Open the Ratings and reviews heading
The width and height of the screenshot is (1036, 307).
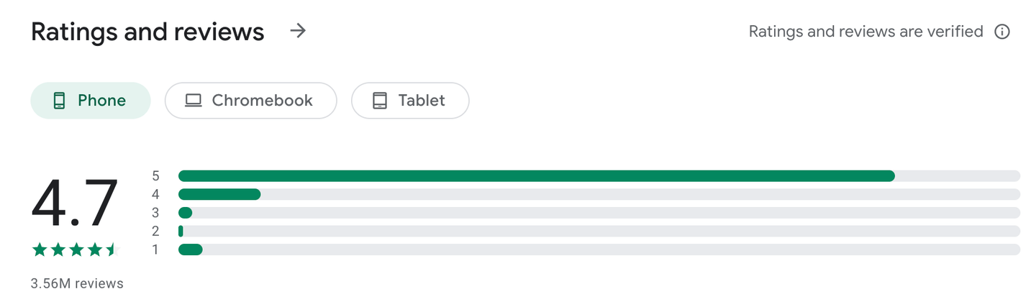tap(147, 32)
